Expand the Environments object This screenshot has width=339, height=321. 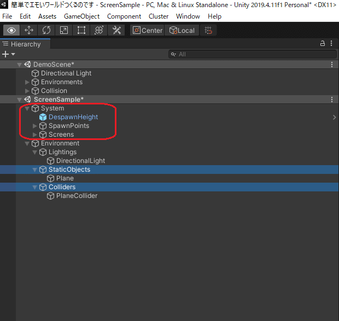click(x=27, y=82)
